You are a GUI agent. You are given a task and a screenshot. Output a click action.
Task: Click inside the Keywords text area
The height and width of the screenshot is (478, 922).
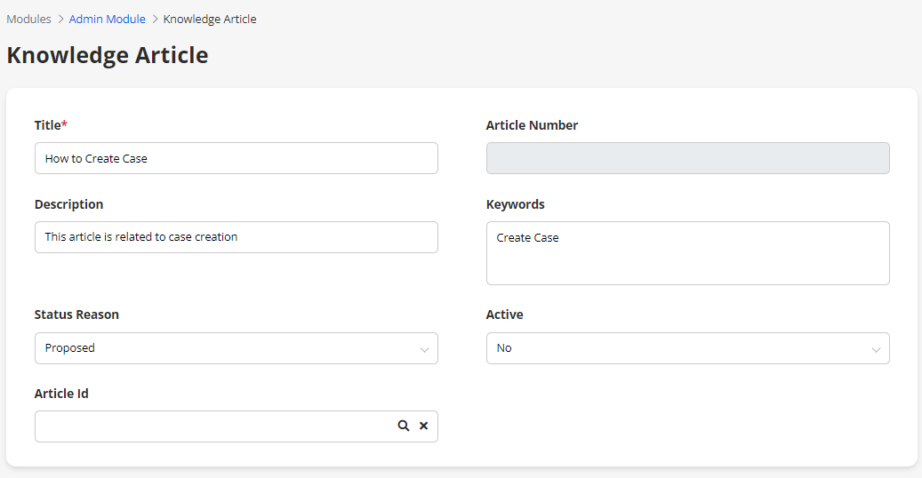[x=687, y=253]
